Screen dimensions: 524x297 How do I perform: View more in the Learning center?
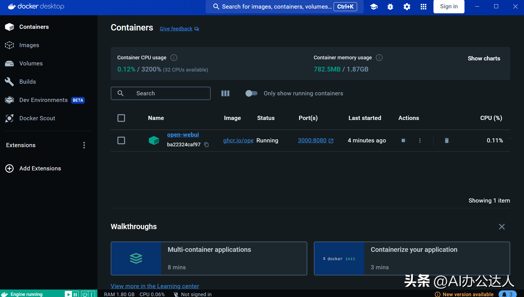pyautogui.click(x=155, y=286)
